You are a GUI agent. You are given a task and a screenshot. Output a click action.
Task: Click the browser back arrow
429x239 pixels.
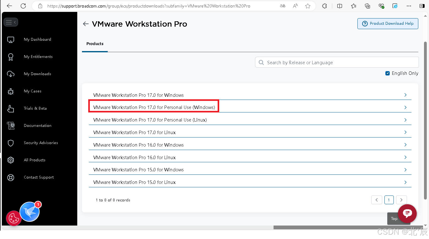[x=9, y=6]
